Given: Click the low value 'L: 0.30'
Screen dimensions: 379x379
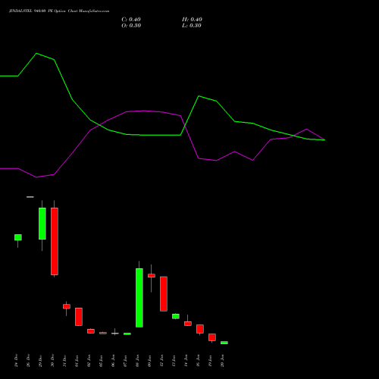Looking at the screenshot, I should 192,26.
